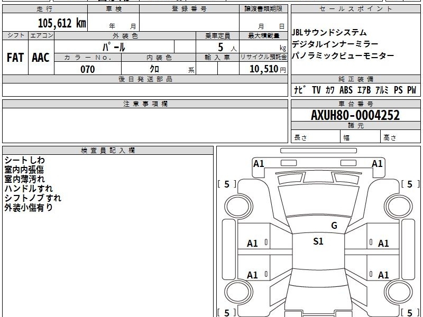Select the inspector note ハンドルすれ

[x=29, y=189]
